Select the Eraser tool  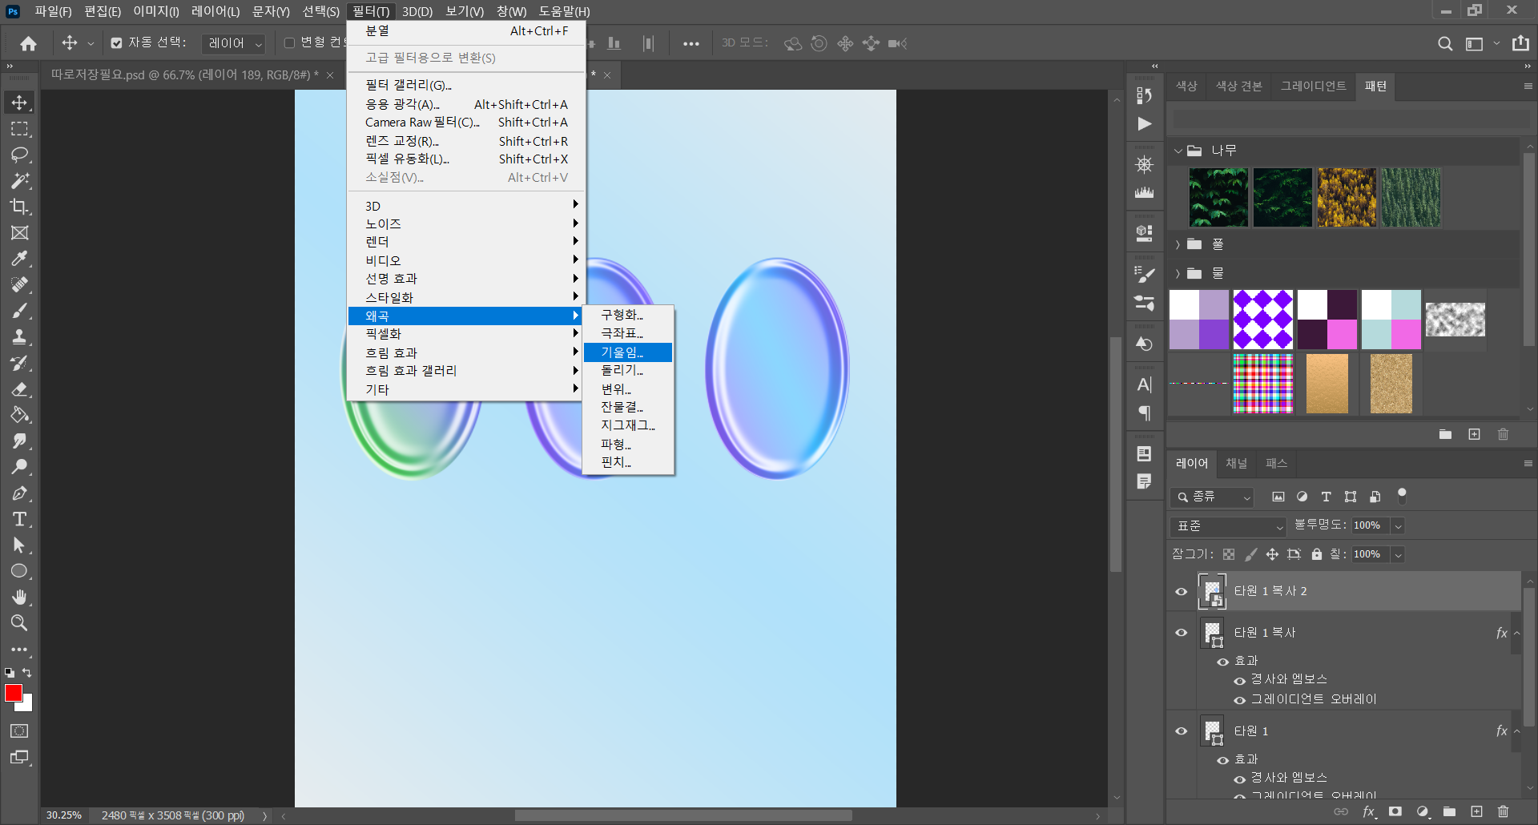coord(19,389)
